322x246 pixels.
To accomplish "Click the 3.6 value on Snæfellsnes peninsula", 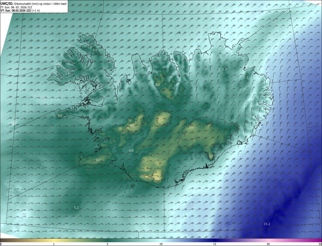I will pos(60,115).
